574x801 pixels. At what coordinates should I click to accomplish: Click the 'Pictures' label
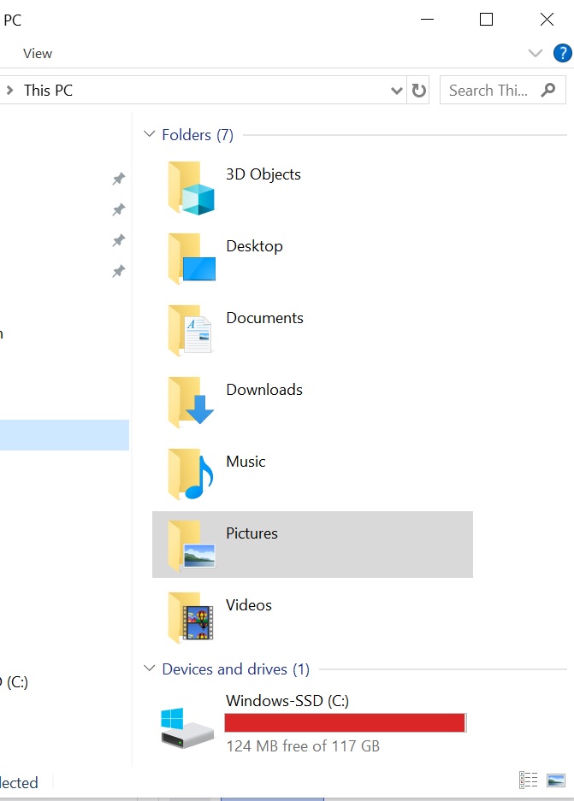251,533
